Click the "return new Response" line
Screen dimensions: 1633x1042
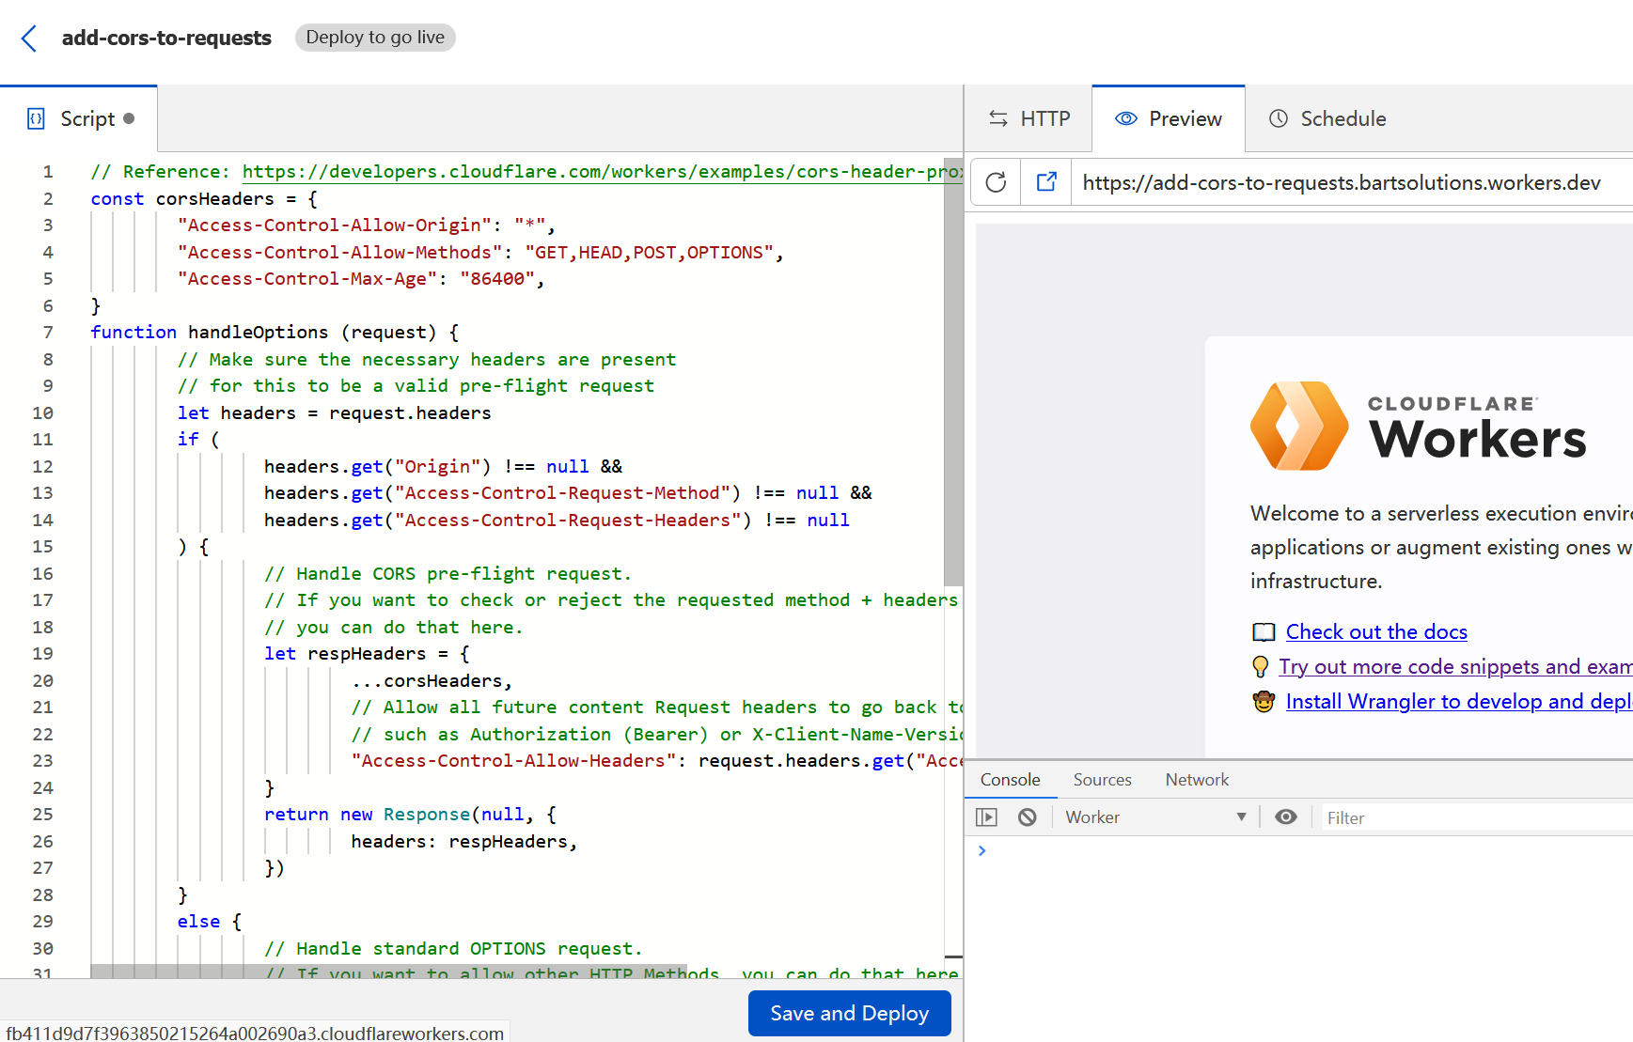click(x=411, y=815)
